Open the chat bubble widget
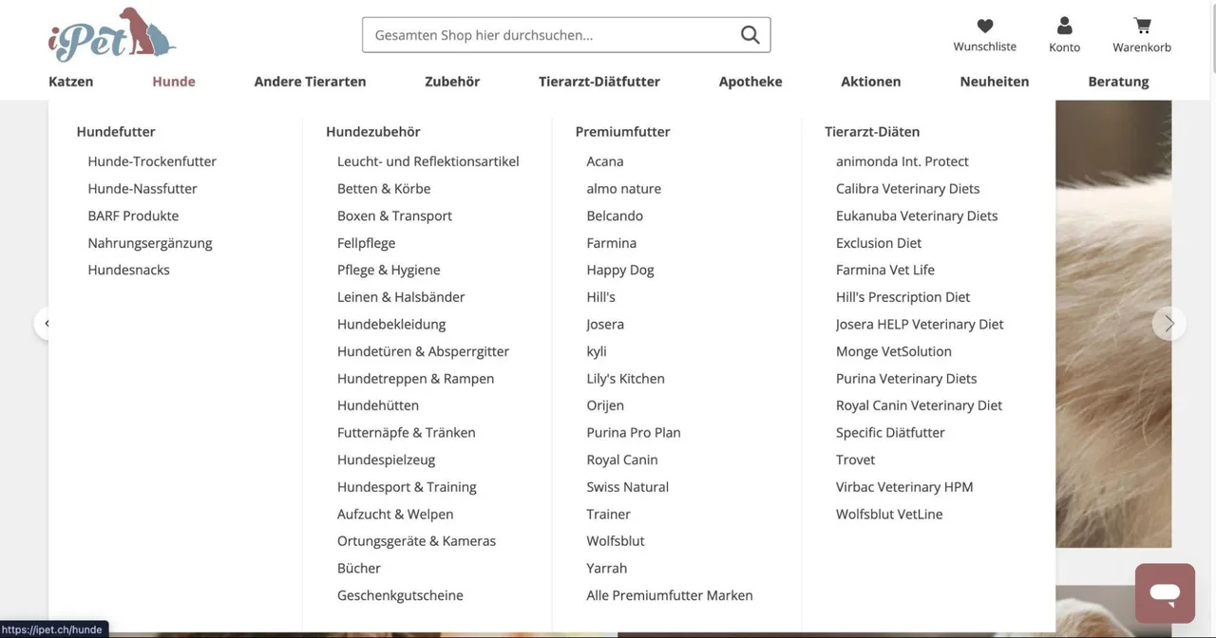This screenshot has height=638, width=1216. pos(1165,593)
